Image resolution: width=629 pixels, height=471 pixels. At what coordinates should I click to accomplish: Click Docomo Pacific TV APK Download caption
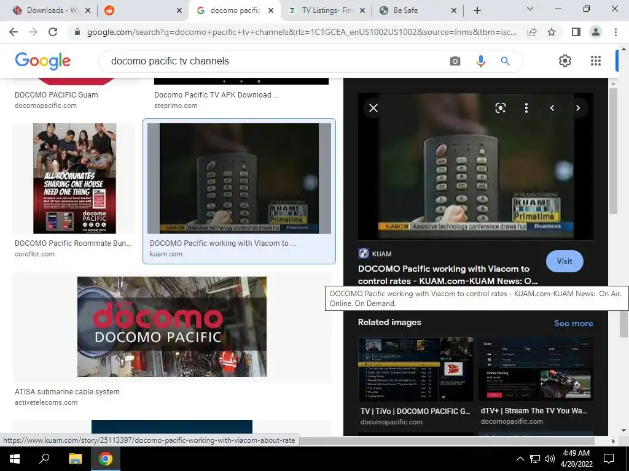pos(216,95)
